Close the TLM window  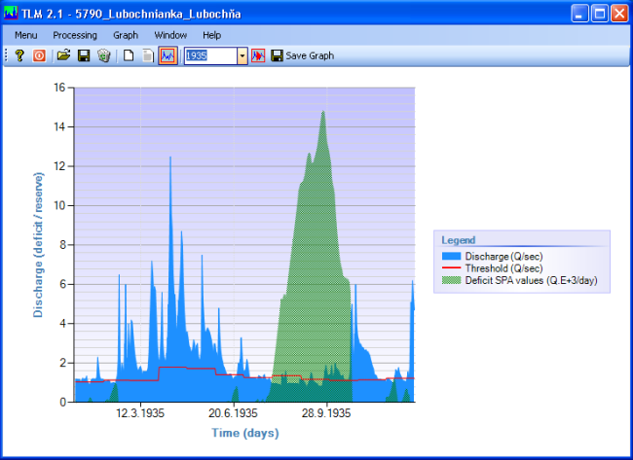point(619,14)
